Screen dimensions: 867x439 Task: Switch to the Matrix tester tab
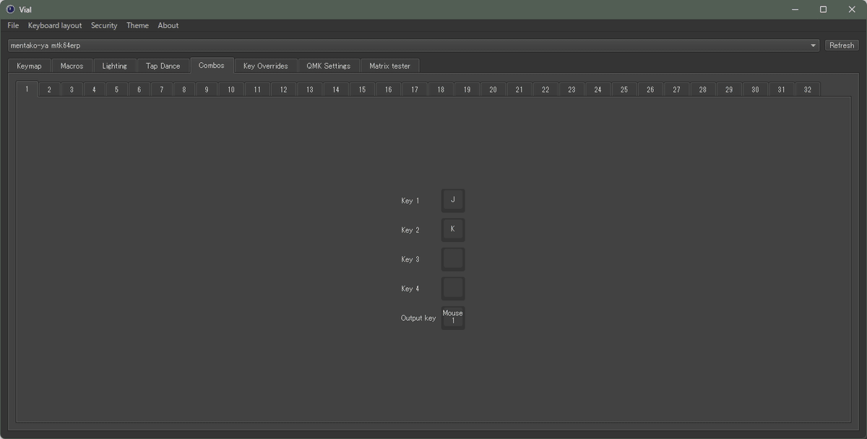point(389,66)
